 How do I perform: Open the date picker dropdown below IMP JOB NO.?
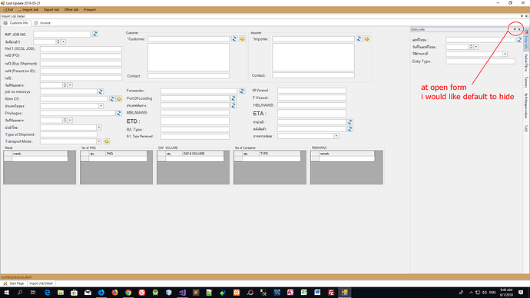[x=64, y=42]
